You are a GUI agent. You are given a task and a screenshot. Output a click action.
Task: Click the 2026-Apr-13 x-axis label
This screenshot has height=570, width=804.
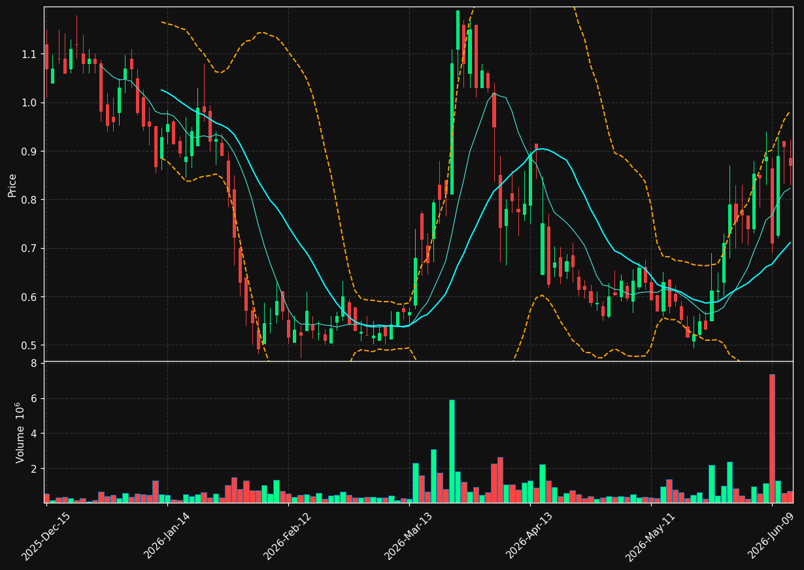click(x=529, y=537)
